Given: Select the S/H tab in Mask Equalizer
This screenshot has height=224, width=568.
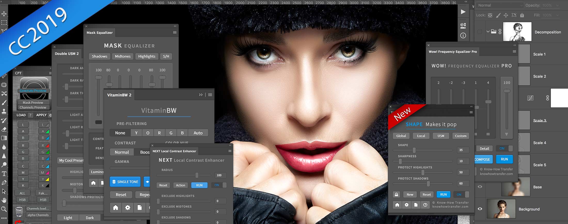Looking at the screenshot, I should point(166,56).
